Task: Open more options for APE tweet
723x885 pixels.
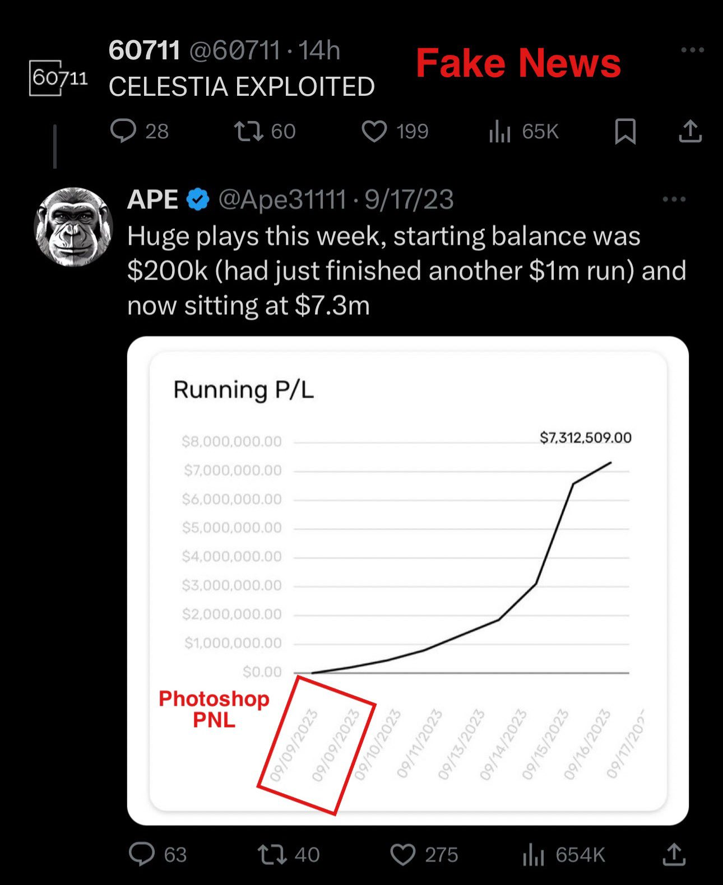Action: 674,199
